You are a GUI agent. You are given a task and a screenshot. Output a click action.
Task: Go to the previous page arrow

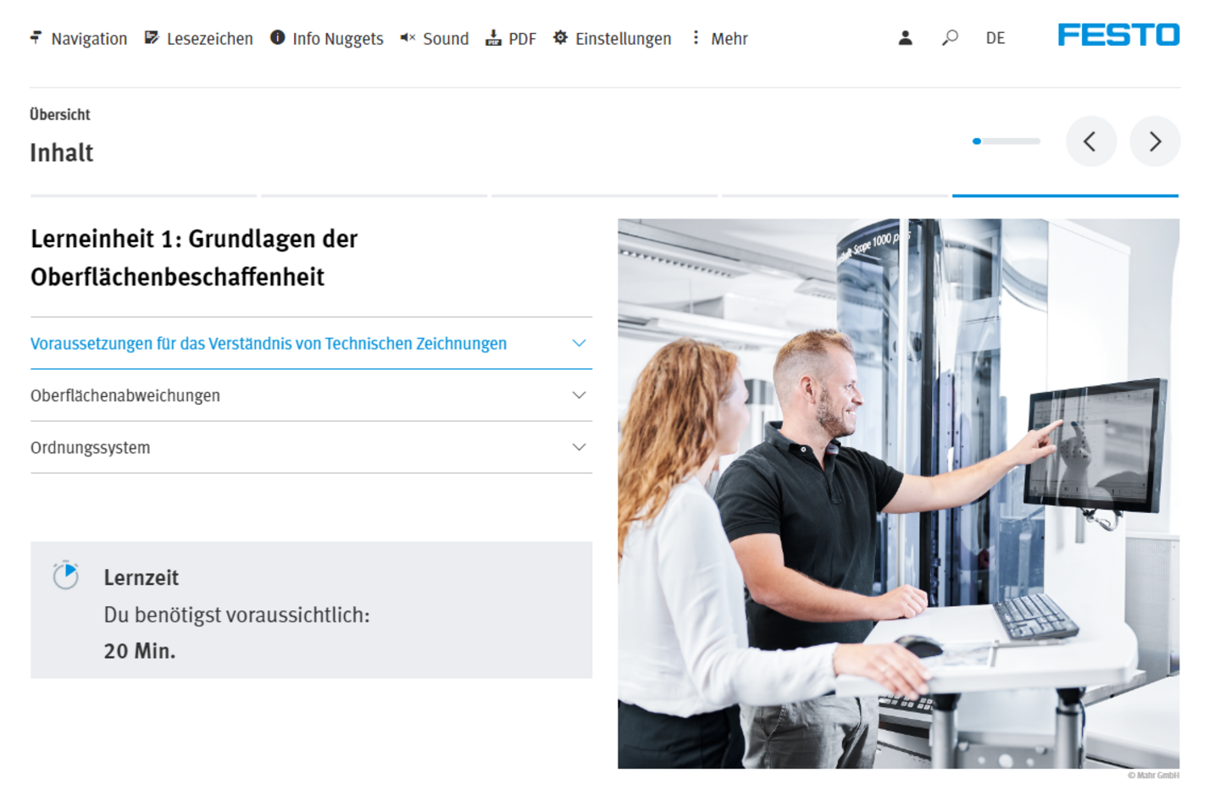click(x=1090, y=141)
